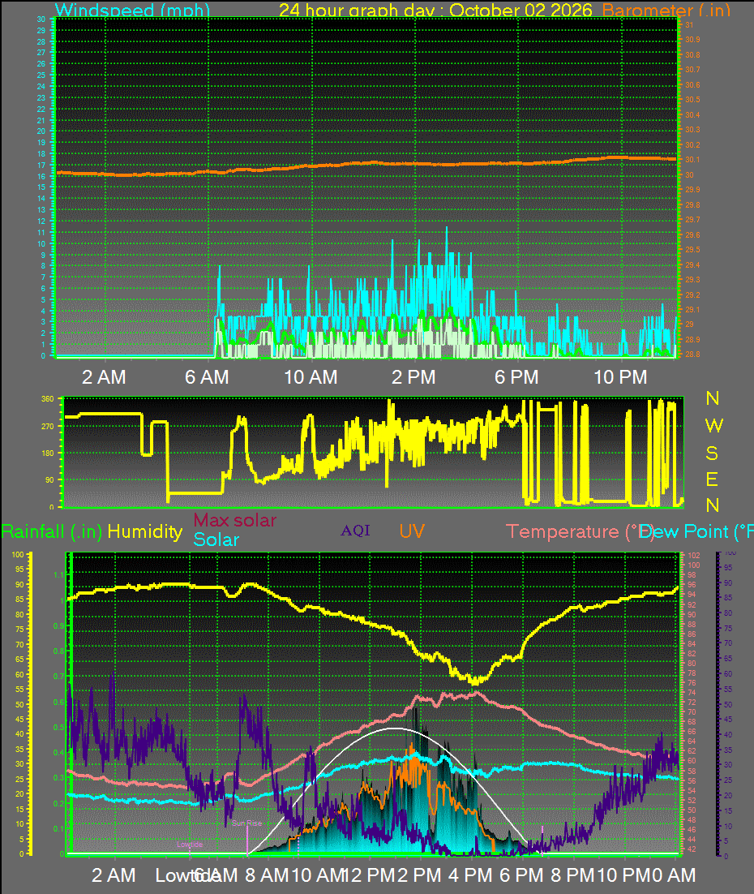This screenshot has width=754, height=894.
Task: Click the 2 AM label under windspeed chart
Action: pos(104,377)
